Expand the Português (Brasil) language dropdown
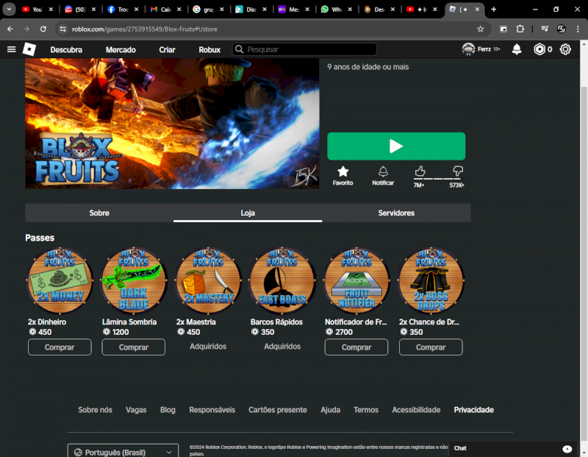 click(x=123, y=451)
